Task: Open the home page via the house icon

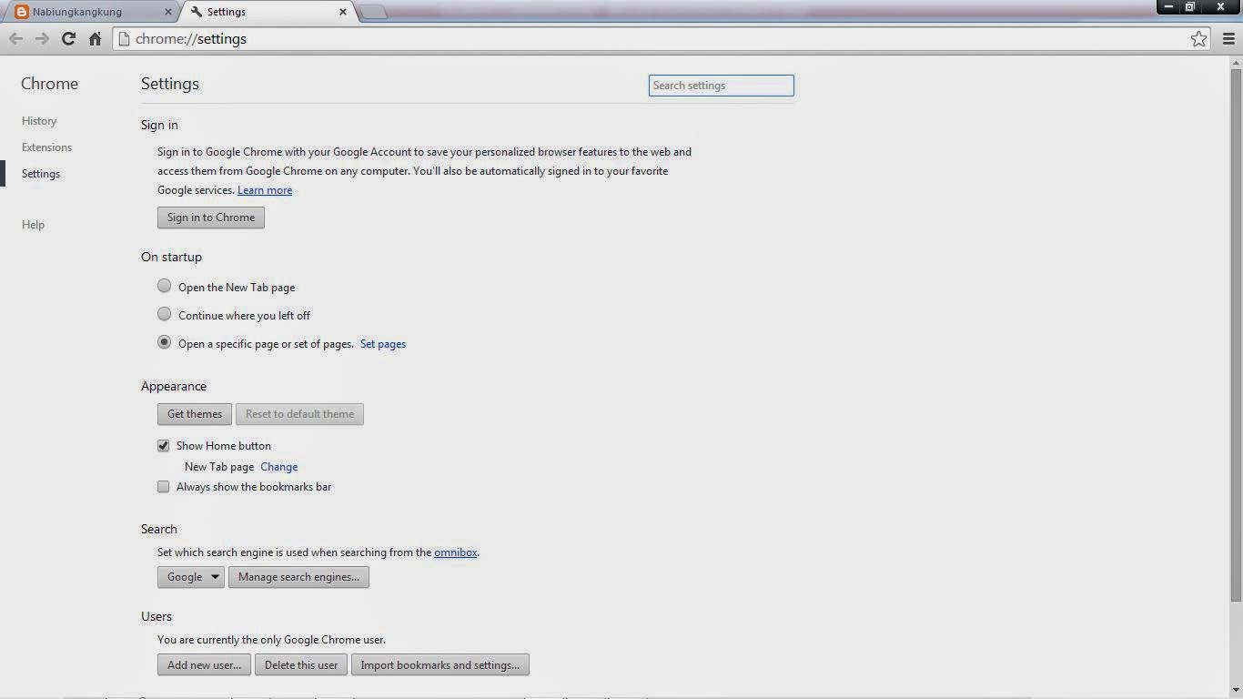Action: click(x=95, y=38)
